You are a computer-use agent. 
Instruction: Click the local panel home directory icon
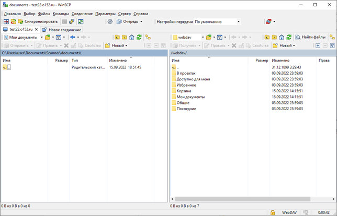(x=131, y=38)
